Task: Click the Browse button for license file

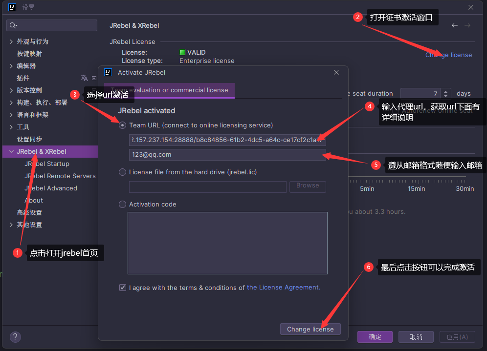Action: 308,186
